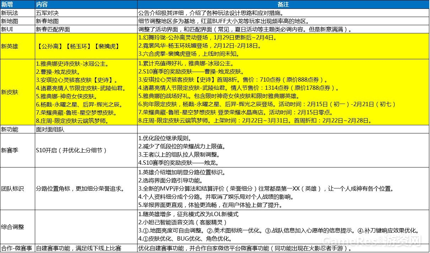Select the 新春地图 cell
Viewport: 430px width, 253px height.
coord(47,21)
